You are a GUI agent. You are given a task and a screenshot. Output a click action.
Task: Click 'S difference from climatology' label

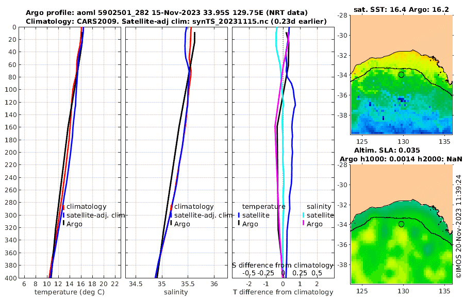point(283,265)
